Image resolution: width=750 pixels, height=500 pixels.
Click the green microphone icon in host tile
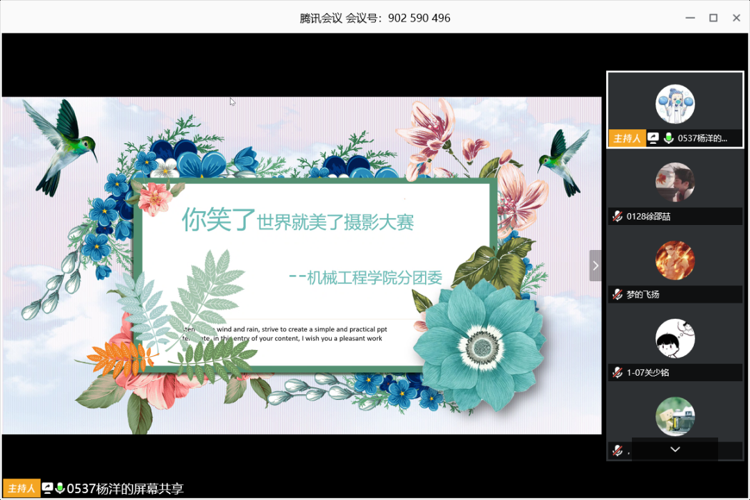tap(669, 138)
